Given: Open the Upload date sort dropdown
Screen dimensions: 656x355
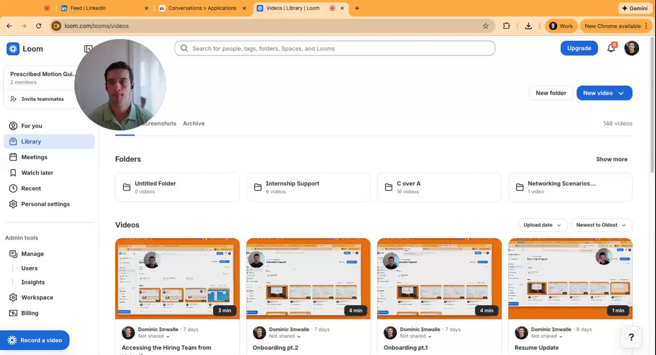Looking at the screenshot, I should click(x=542, y=225).
